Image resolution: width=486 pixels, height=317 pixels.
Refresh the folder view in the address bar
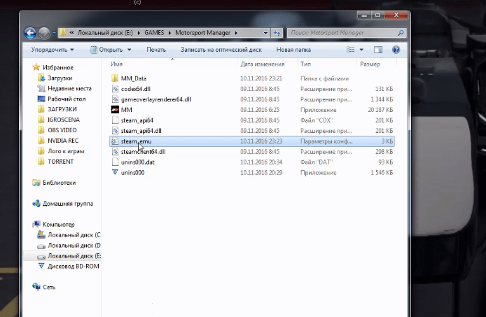coord(277,33)
